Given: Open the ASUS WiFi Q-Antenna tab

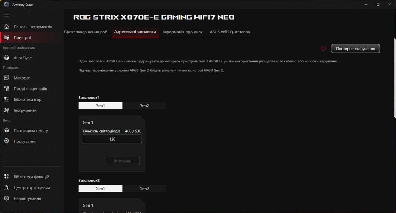Looking at the screenshot, I should 230,32.
